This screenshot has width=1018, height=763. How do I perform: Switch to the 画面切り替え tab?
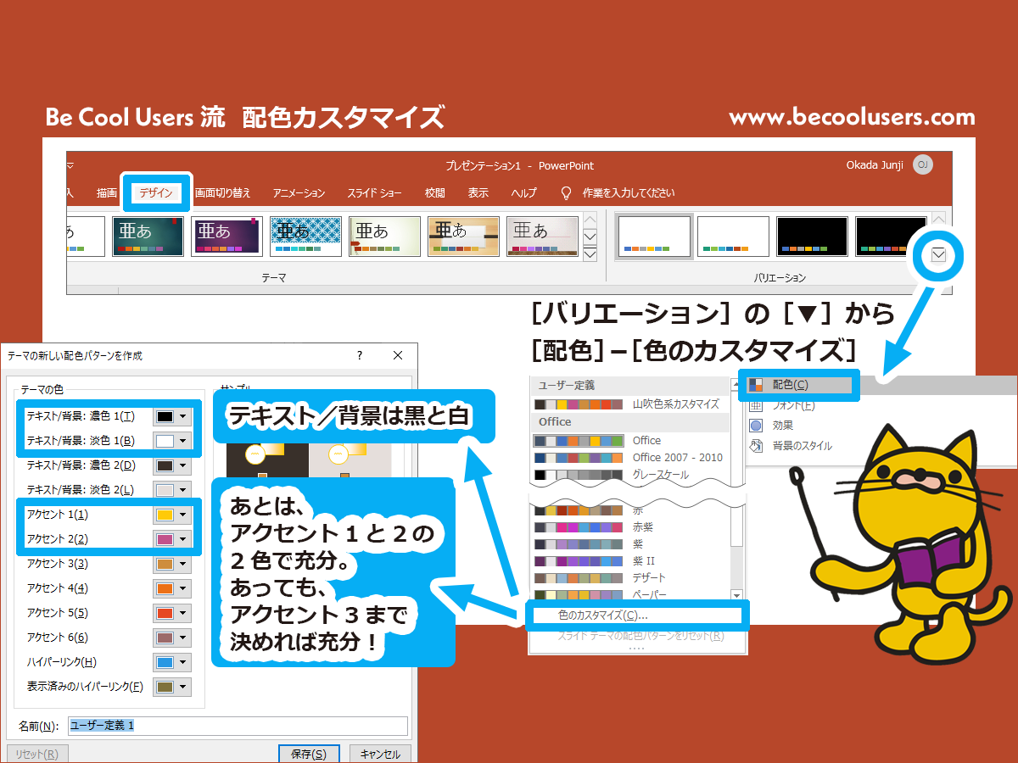(222, 193)
